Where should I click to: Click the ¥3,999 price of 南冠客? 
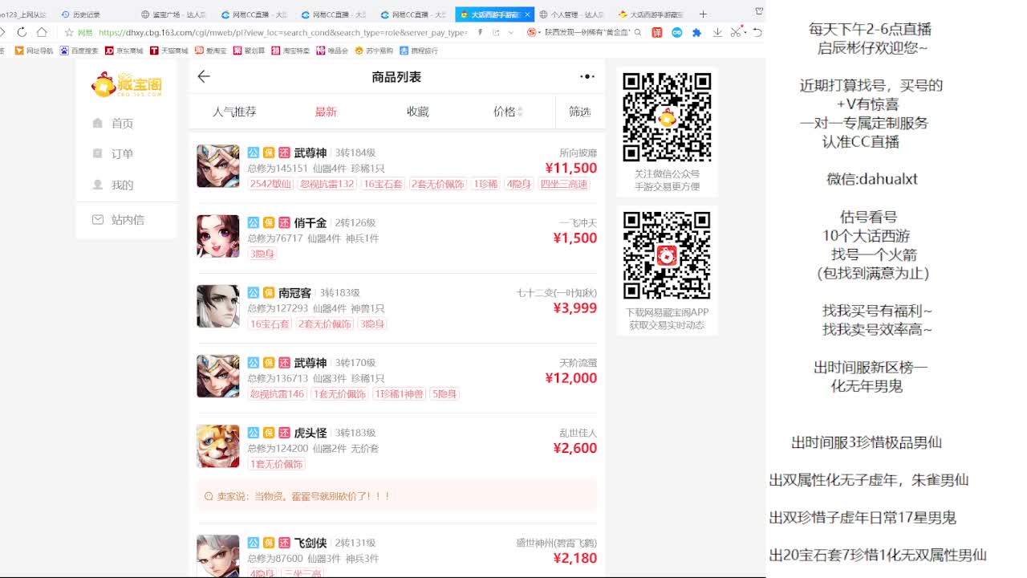click(575, 308)
